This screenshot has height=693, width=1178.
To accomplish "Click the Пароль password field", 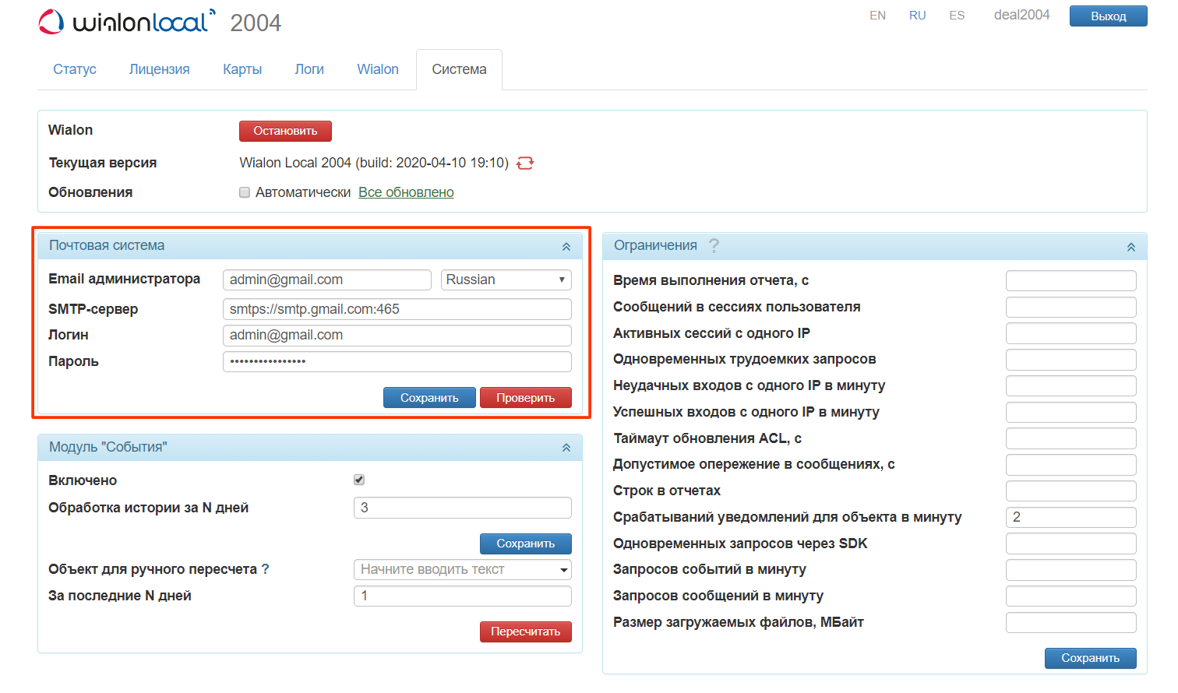I will pyautogui.click(x=397, y=361).
